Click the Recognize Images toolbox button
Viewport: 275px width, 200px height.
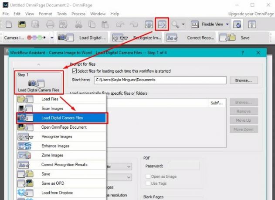click(x=137, y=38)
